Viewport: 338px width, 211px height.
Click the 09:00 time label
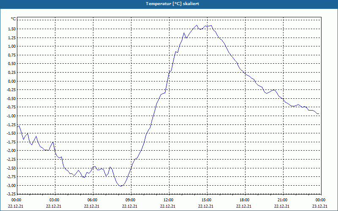point(131,200)
